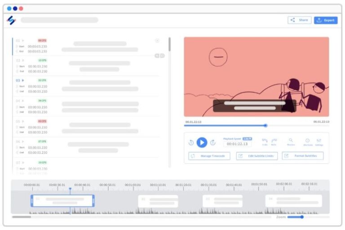Click the close icon on subtitle 01
The width and height of the screenshot is (345, 230).
[157, 41]
